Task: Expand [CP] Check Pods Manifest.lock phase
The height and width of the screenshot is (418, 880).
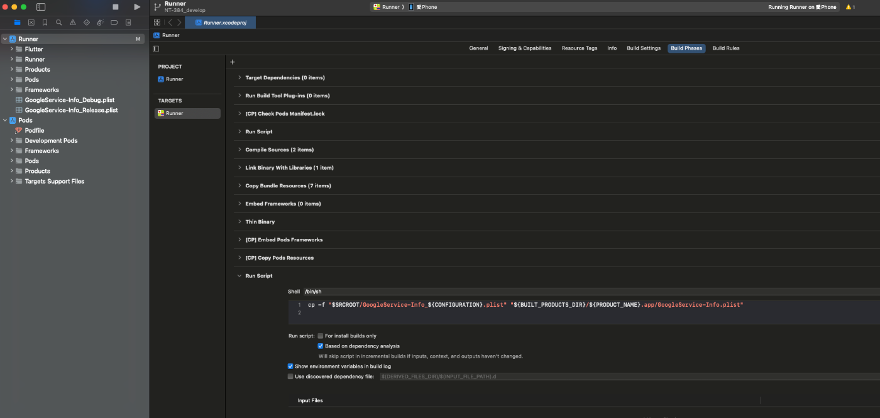Action: tap(239, 114)
